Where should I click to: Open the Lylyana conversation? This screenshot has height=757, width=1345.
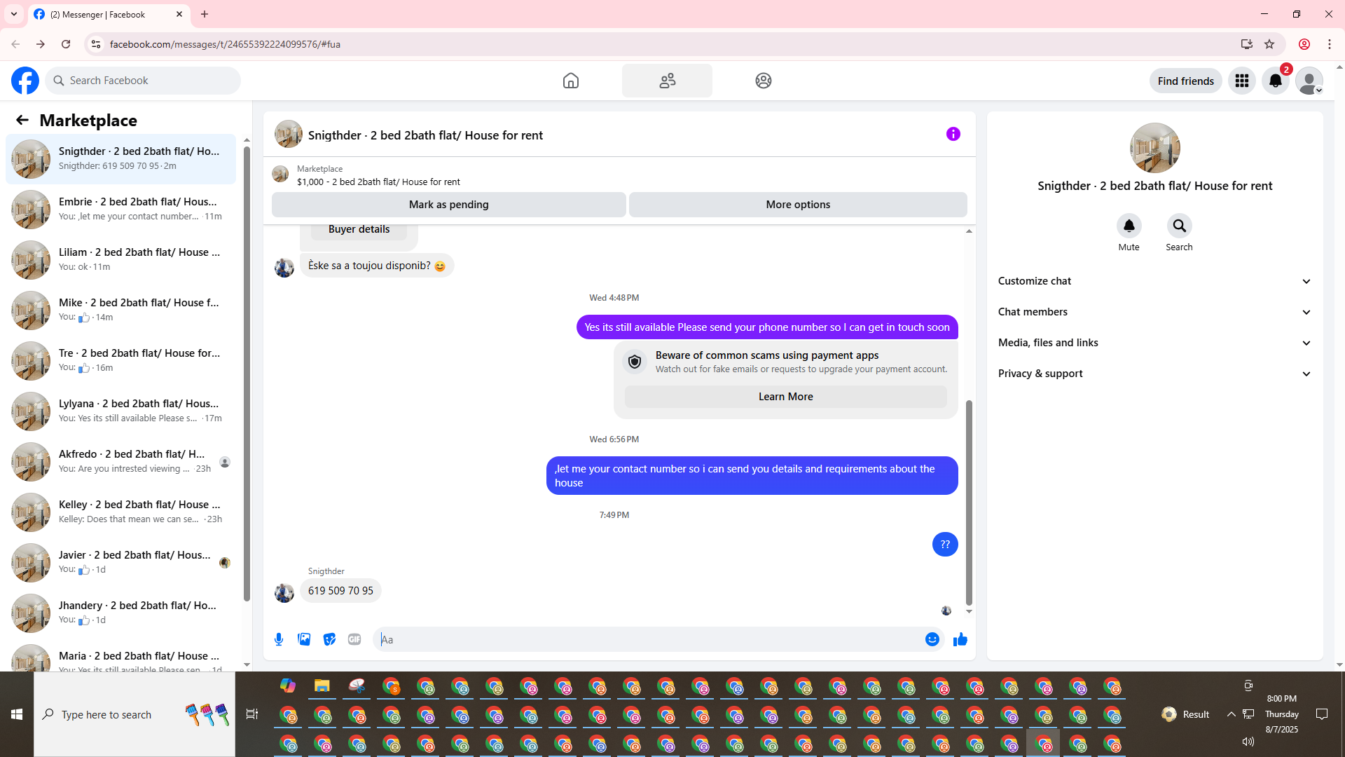point(121,411)
